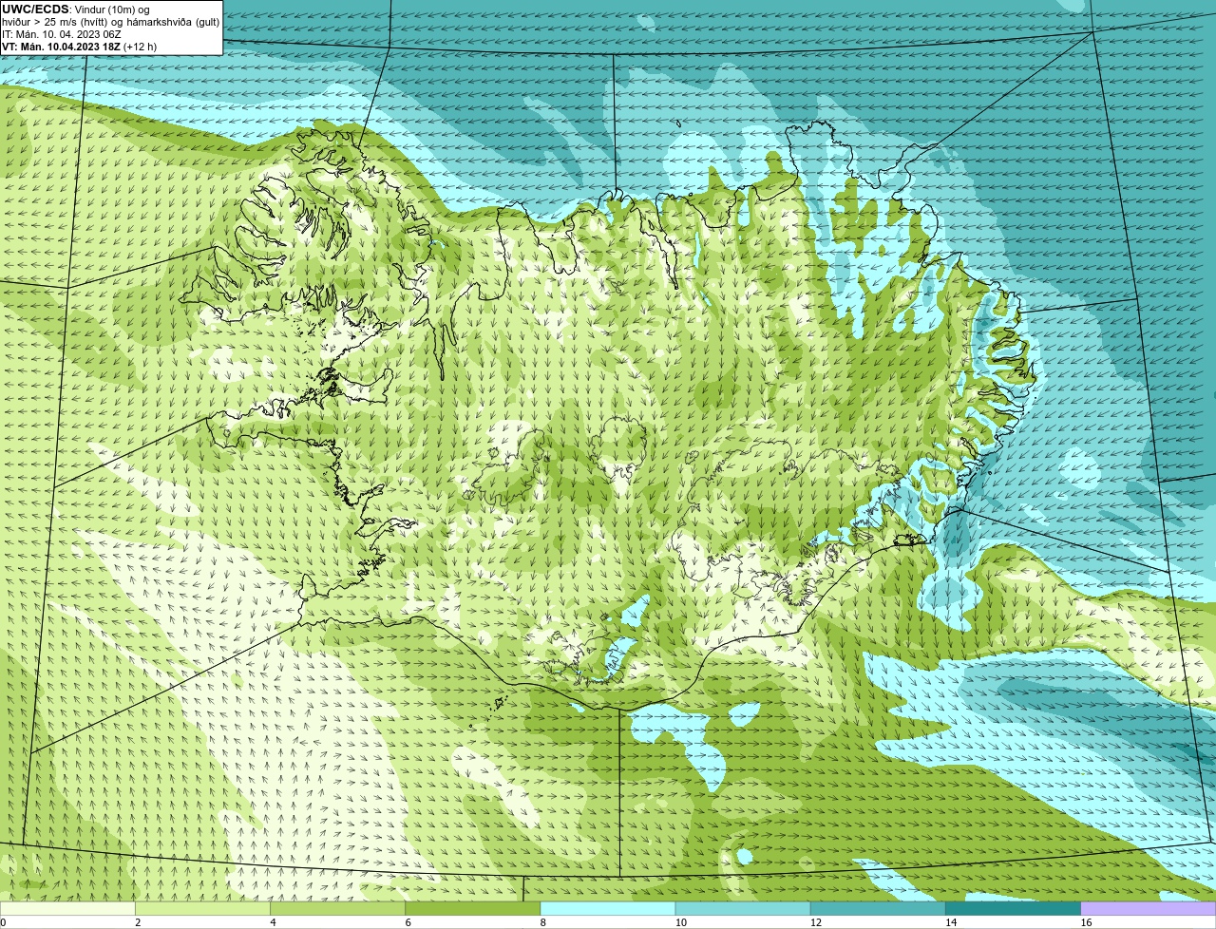
Task: Click the "16" tick label on color scale
Action: pyautogui.click(x=1086, y=922)
